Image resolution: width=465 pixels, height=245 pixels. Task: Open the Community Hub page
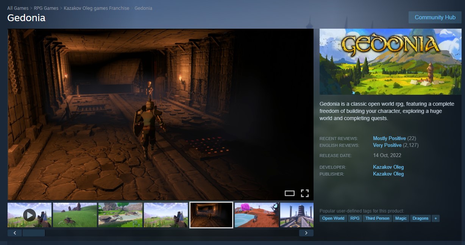(435, 17)
